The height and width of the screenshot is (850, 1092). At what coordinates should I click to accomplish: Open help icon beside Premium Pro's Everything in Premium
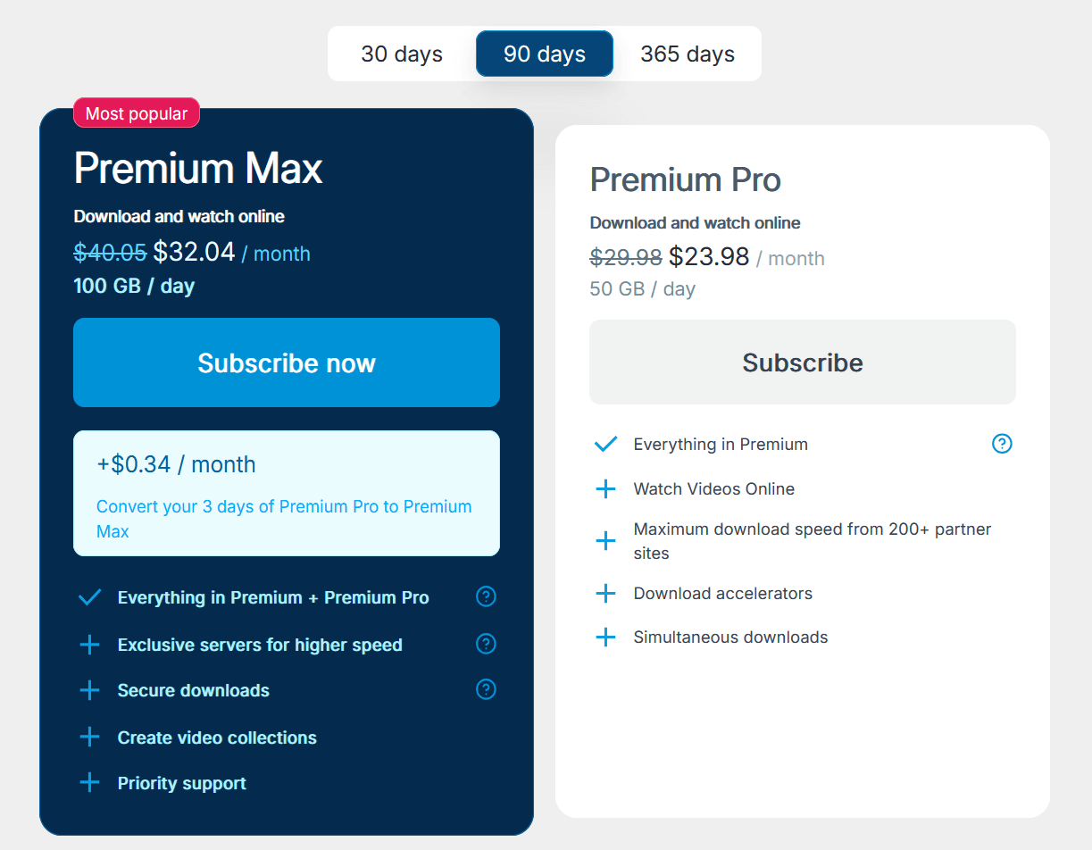(1002, 444)
